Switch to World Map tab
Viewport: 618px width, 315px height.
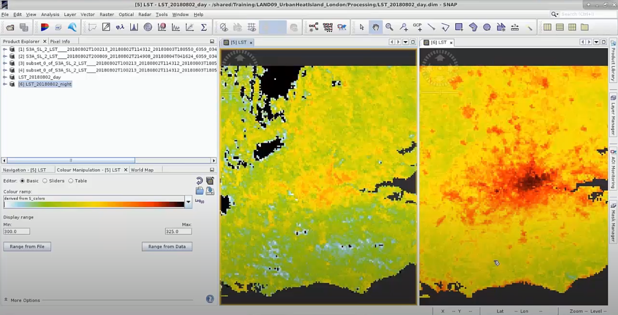[142, 170]
